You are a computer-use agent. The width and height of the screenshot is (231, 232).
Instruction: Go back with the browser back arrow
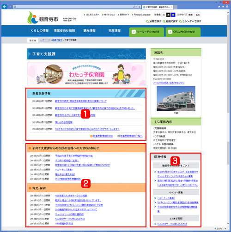click(x=5, y=6)
